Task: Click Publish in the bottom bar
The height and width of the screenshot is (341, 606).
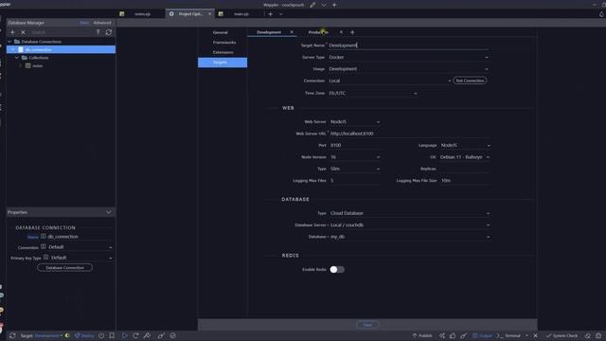Action: coord(422,335)
